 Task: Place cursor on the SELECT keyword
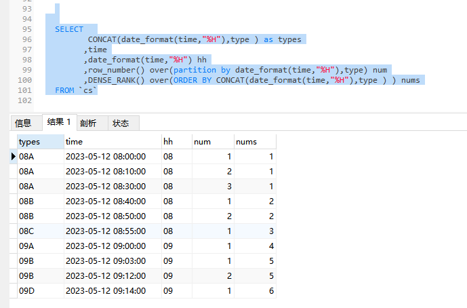[69, 29]
